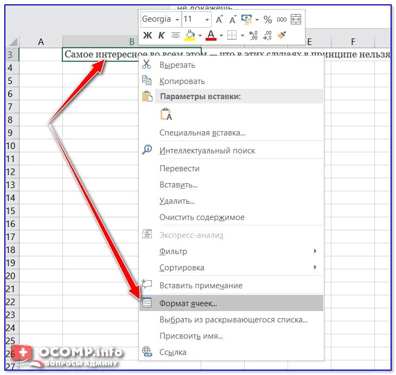396x375 pixels.
Task: Click the smart lookup magnifier icon
Action: point(147,150)
